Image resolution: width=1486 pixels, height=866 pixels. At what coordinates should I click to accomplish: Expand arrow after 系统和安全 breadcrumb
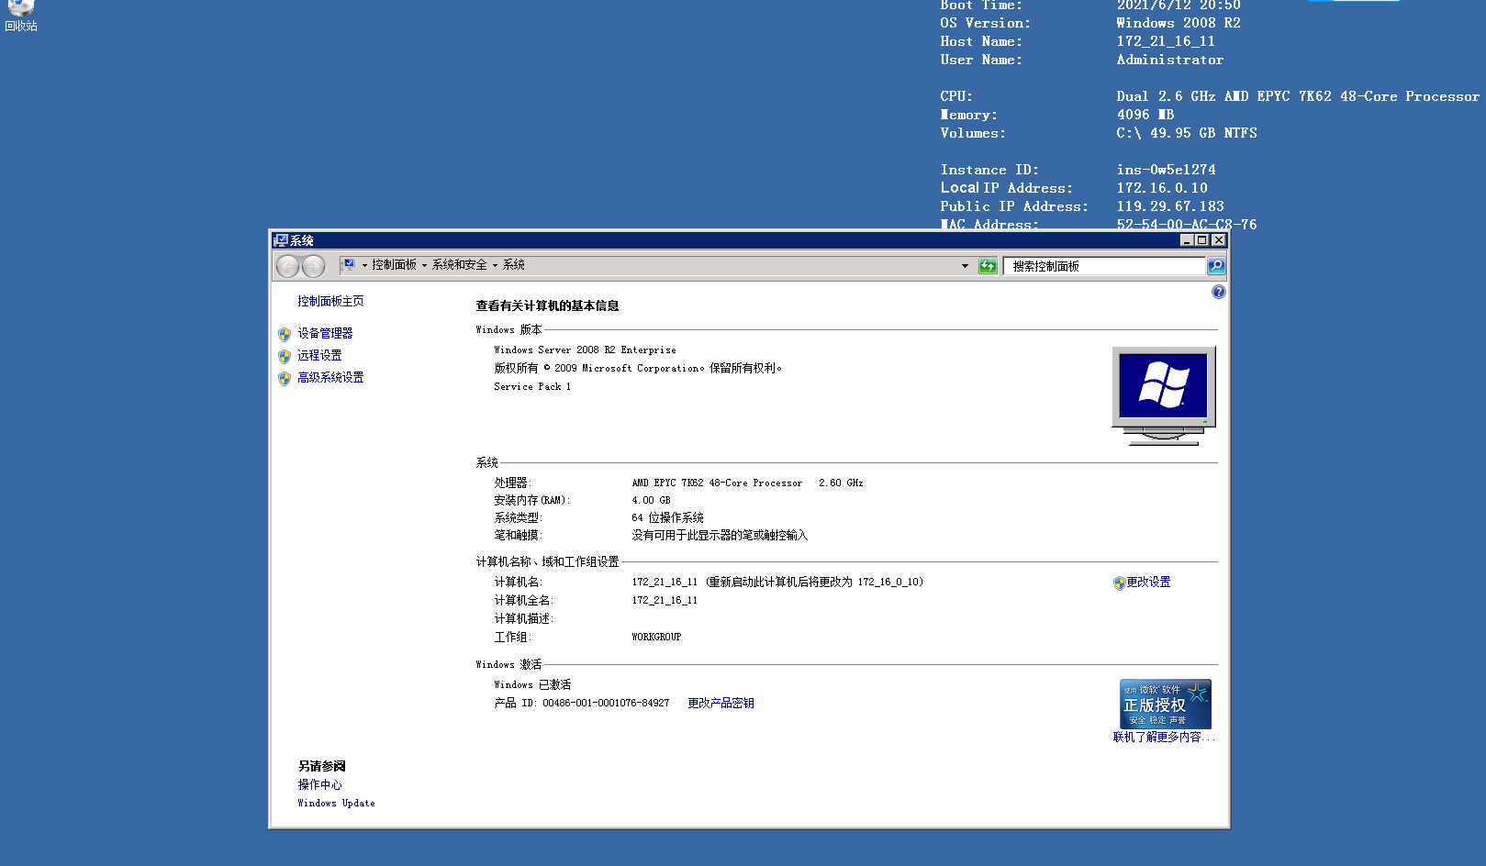point(495,265)
